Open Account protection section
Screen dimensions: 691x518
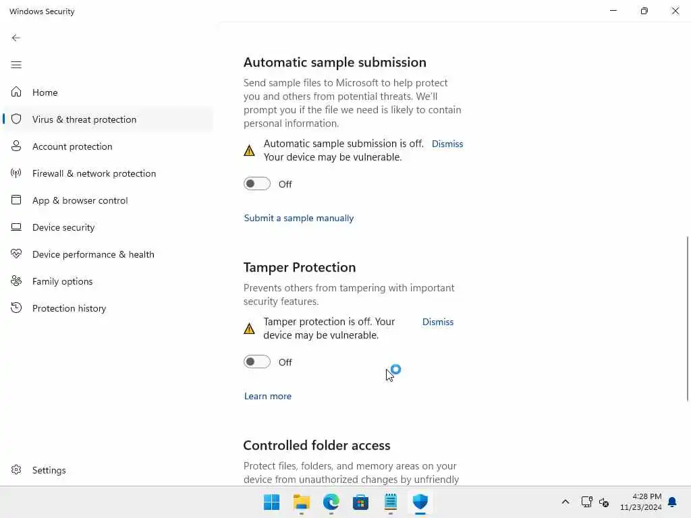pyautogui.click(x=107, y=146)
